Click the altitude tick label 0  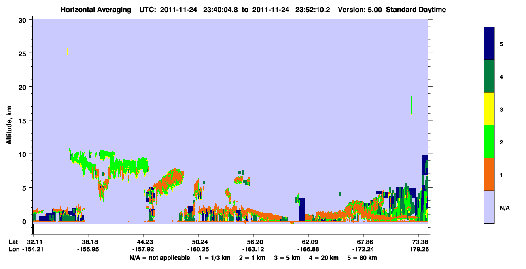[x=25, y=221]
